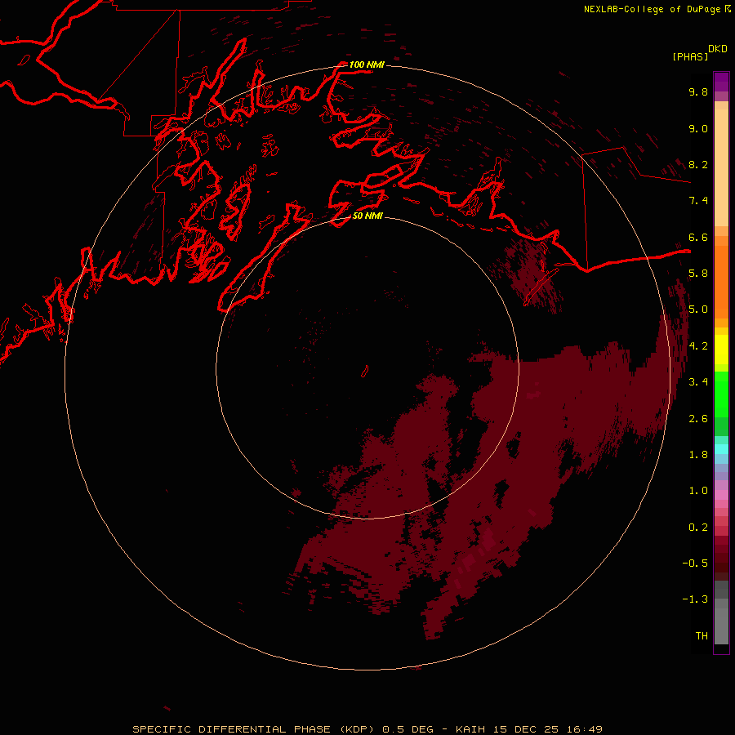This screenshot has width=735, height=735.
Task: Click the 8.2 value on the color scale
Action: (698, 164)
